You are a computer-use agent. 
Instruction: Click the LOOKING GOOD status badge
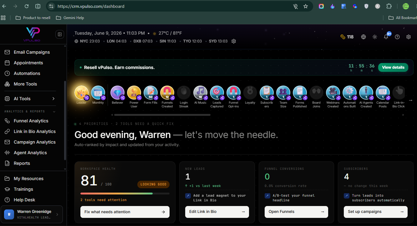coord(153,184)
